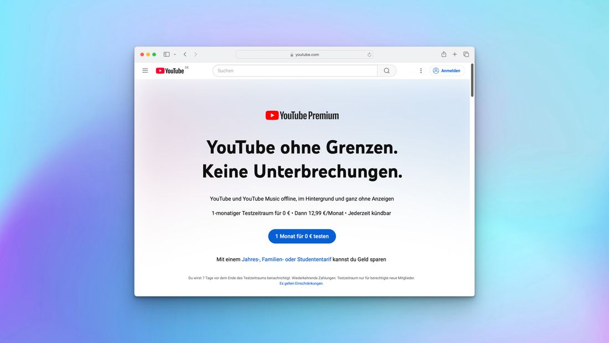This screenshot has height=343, width=609.
Task: Open the three-dot settings menu
Action: click(x=421, y=71)
